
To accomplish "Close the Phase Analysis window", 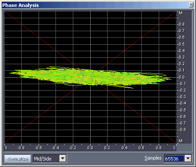I will 191,5.
